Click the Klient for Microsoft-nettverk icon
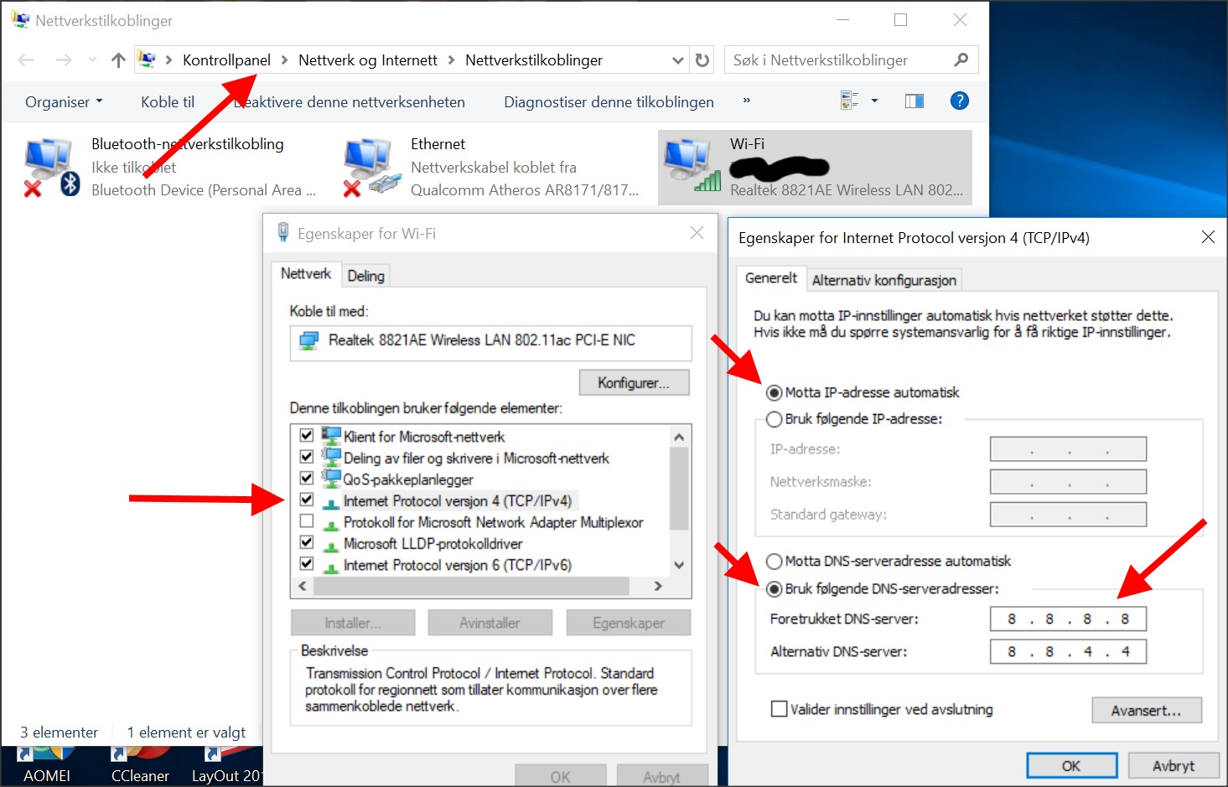Screen dimensions: 1228x787 (x=331, y=436)
